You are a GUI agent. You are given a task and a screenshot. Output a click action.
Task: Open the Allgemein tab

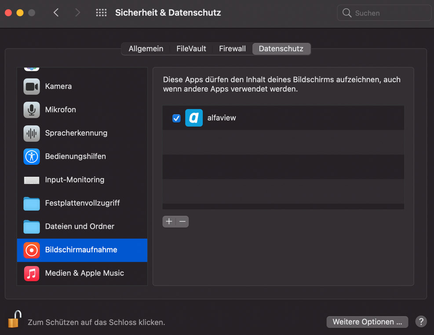click(146, 48)
